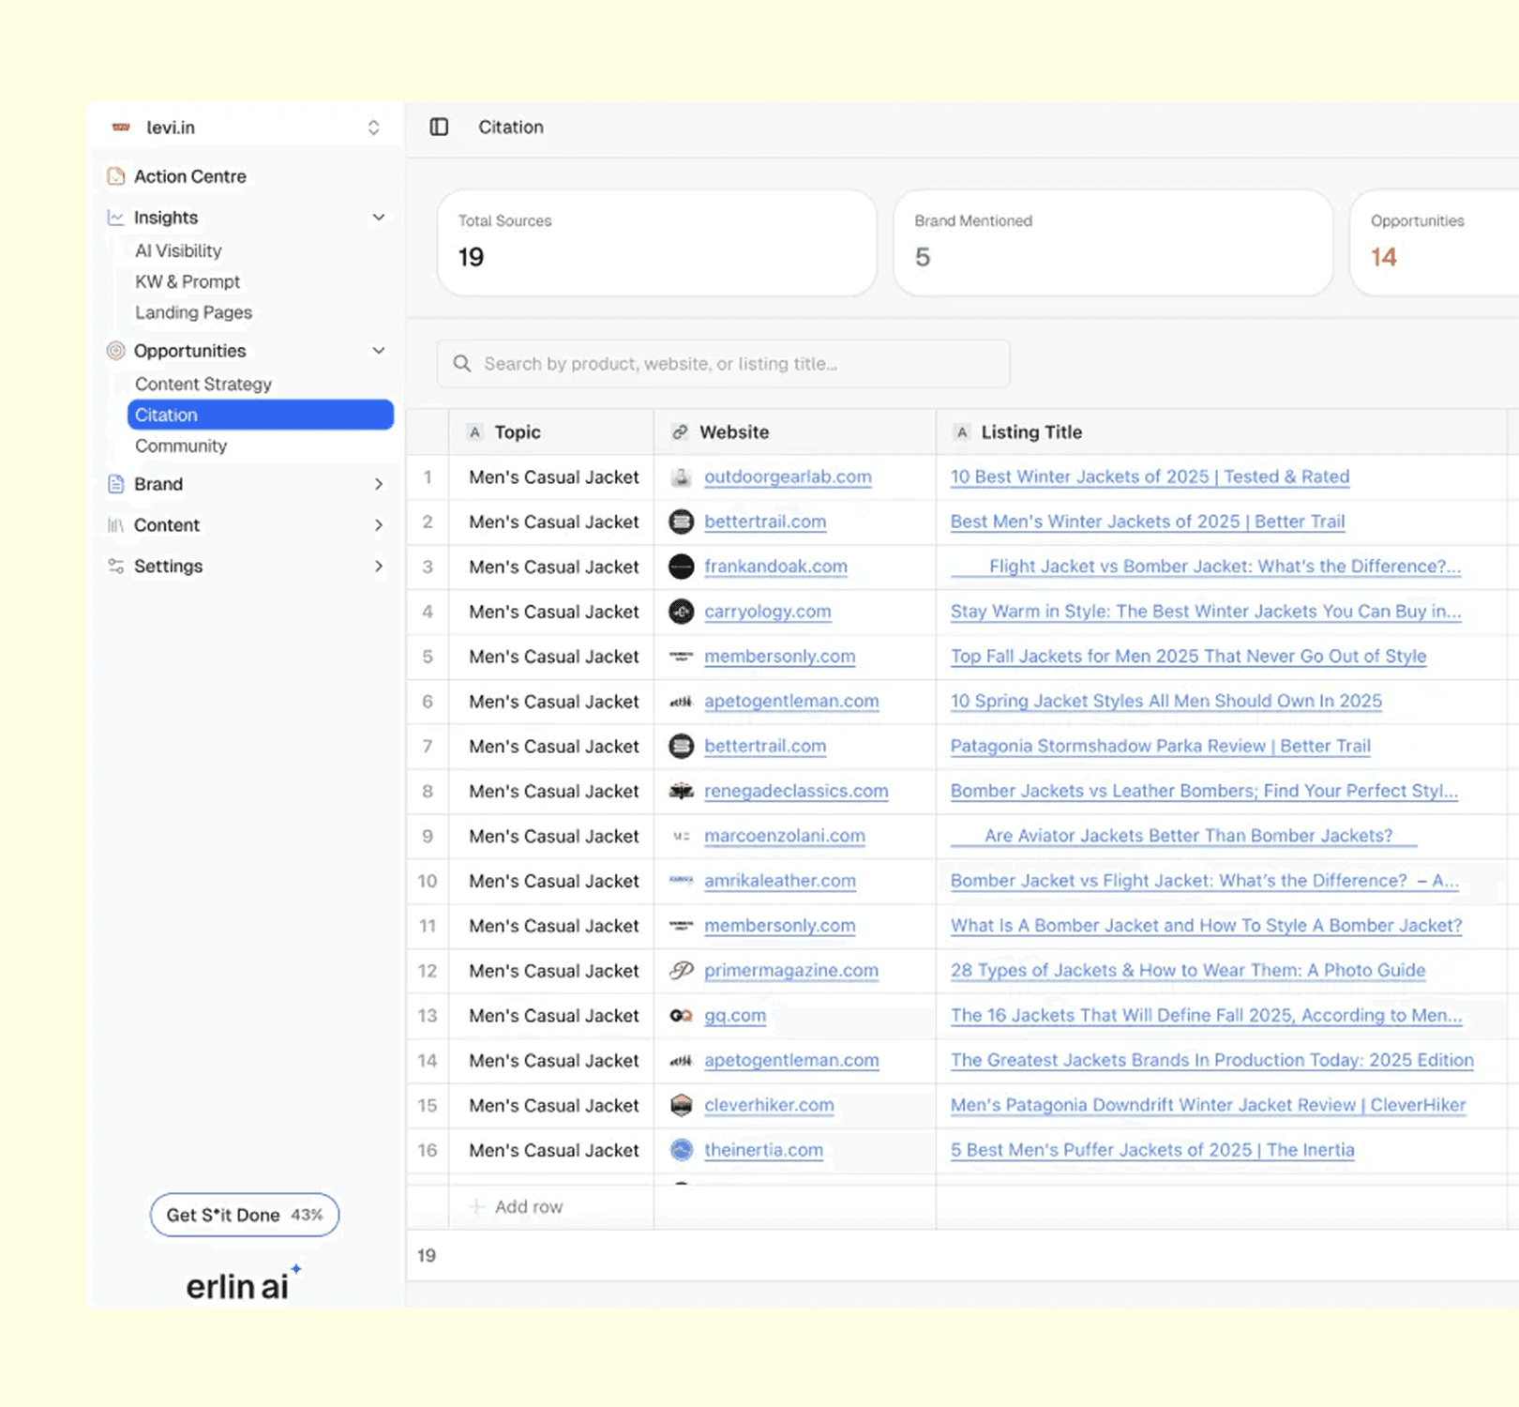Click the search magnifier icon
The image size is (1519, 1407).
coord(462,364)
